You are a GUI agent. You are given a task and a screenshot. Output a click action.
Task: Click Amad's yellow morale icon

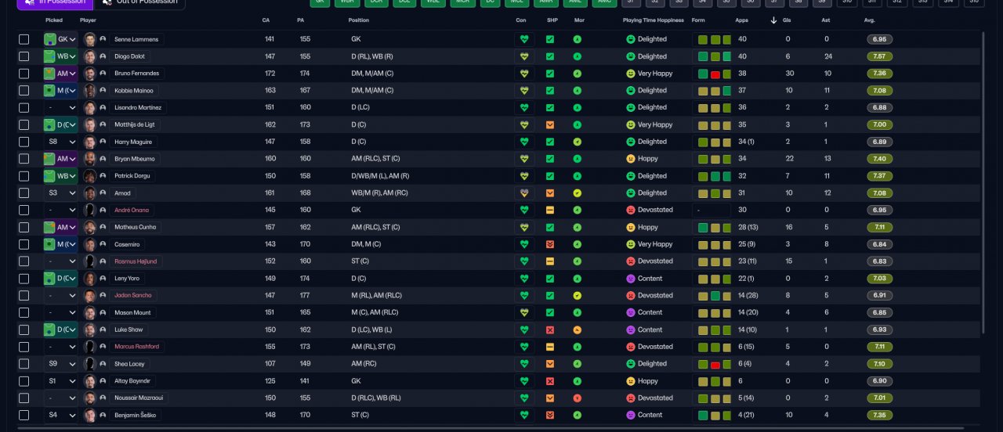[578, 193]
